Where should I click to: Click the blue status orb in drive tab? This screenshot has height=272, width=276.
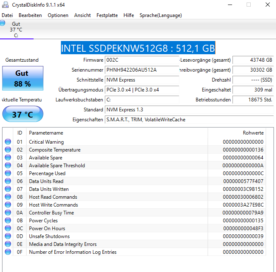pyautogui.click(x=2, y=23)
